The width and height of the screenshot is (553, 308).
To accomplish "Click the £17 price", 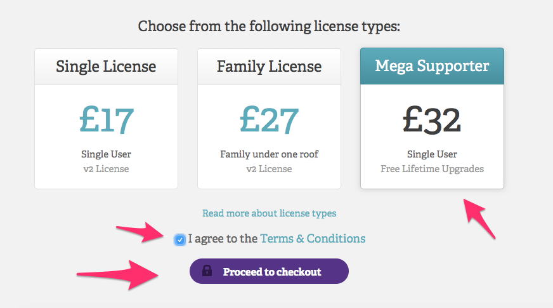I will (106, 119).
